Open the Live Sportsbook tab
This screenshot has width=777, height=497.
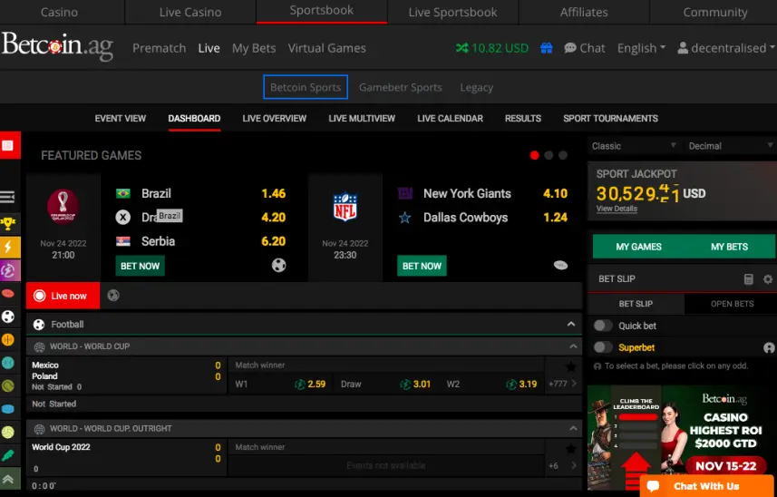[452, 13]
